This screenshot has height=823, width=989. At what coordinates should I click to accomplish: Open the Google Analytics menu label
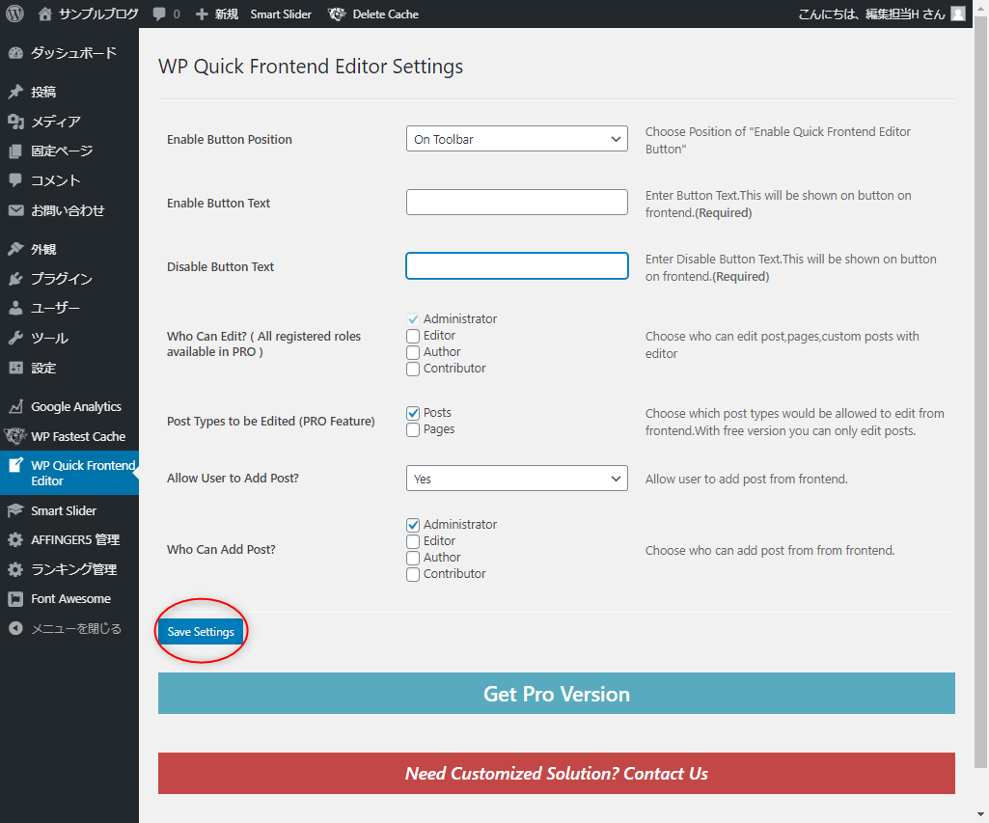[76, 407]
